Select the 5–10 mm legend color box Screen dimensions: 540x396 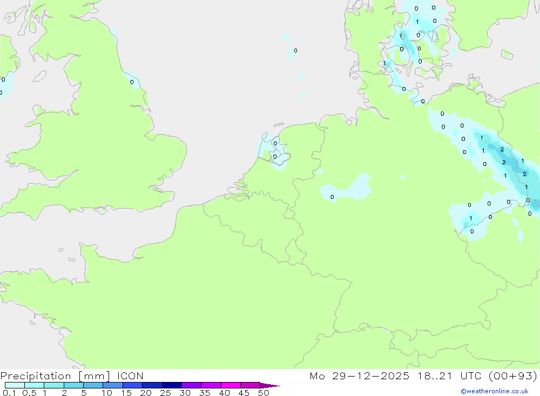point(93,385)
